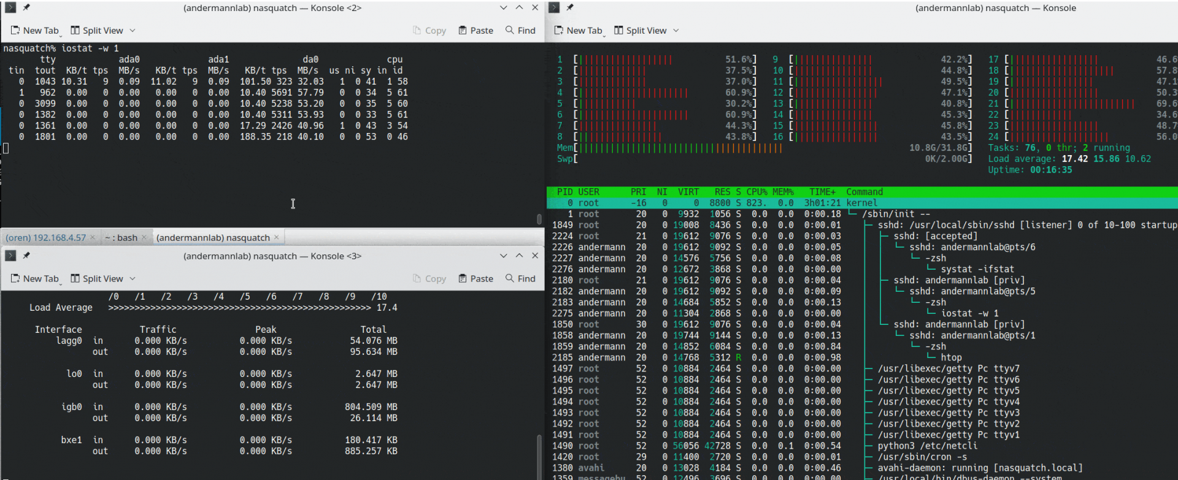Select the /sbin/init process row in htop

pos(862,214)
